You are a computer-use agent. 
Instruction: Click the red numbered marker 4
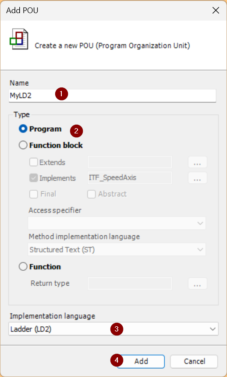pos(117,360)
